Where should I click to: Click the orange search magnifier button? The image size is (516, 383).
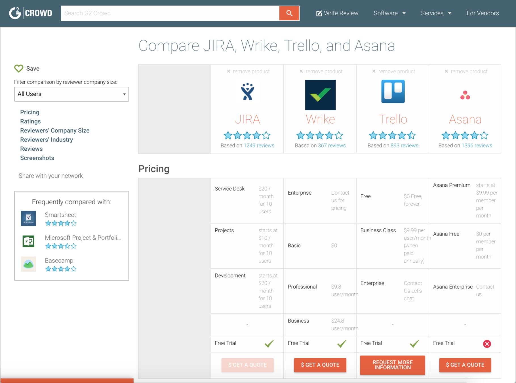point(289,13)
